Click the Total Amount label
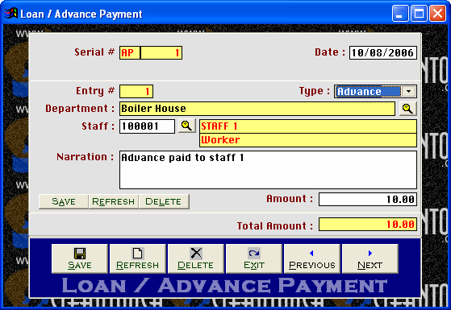This screenshot has width=451, height=310. [x=275, y=226]
